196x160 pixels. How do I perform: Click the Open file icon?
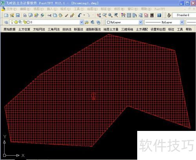(12, 15)
